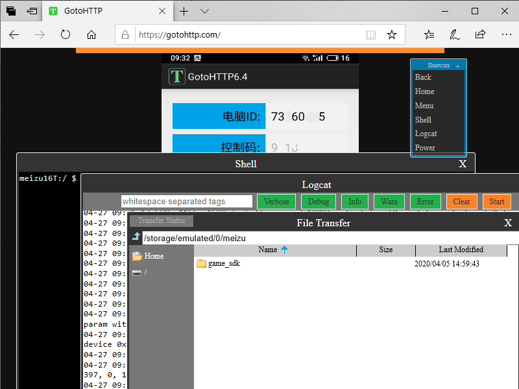Add a shortcut with the plus icon
Image resolution: width=519 pixels, height=389 pixels.
point(457,66)
